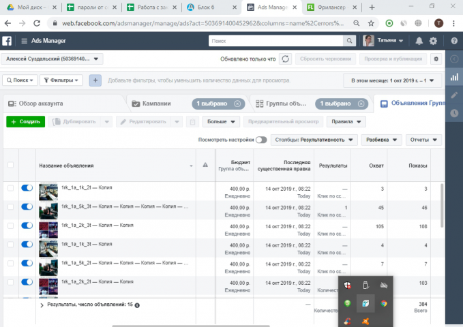The height and width of the screenshot is (327, 463).
Task: Click the Редактировать button
Action: tap(143, 121)
